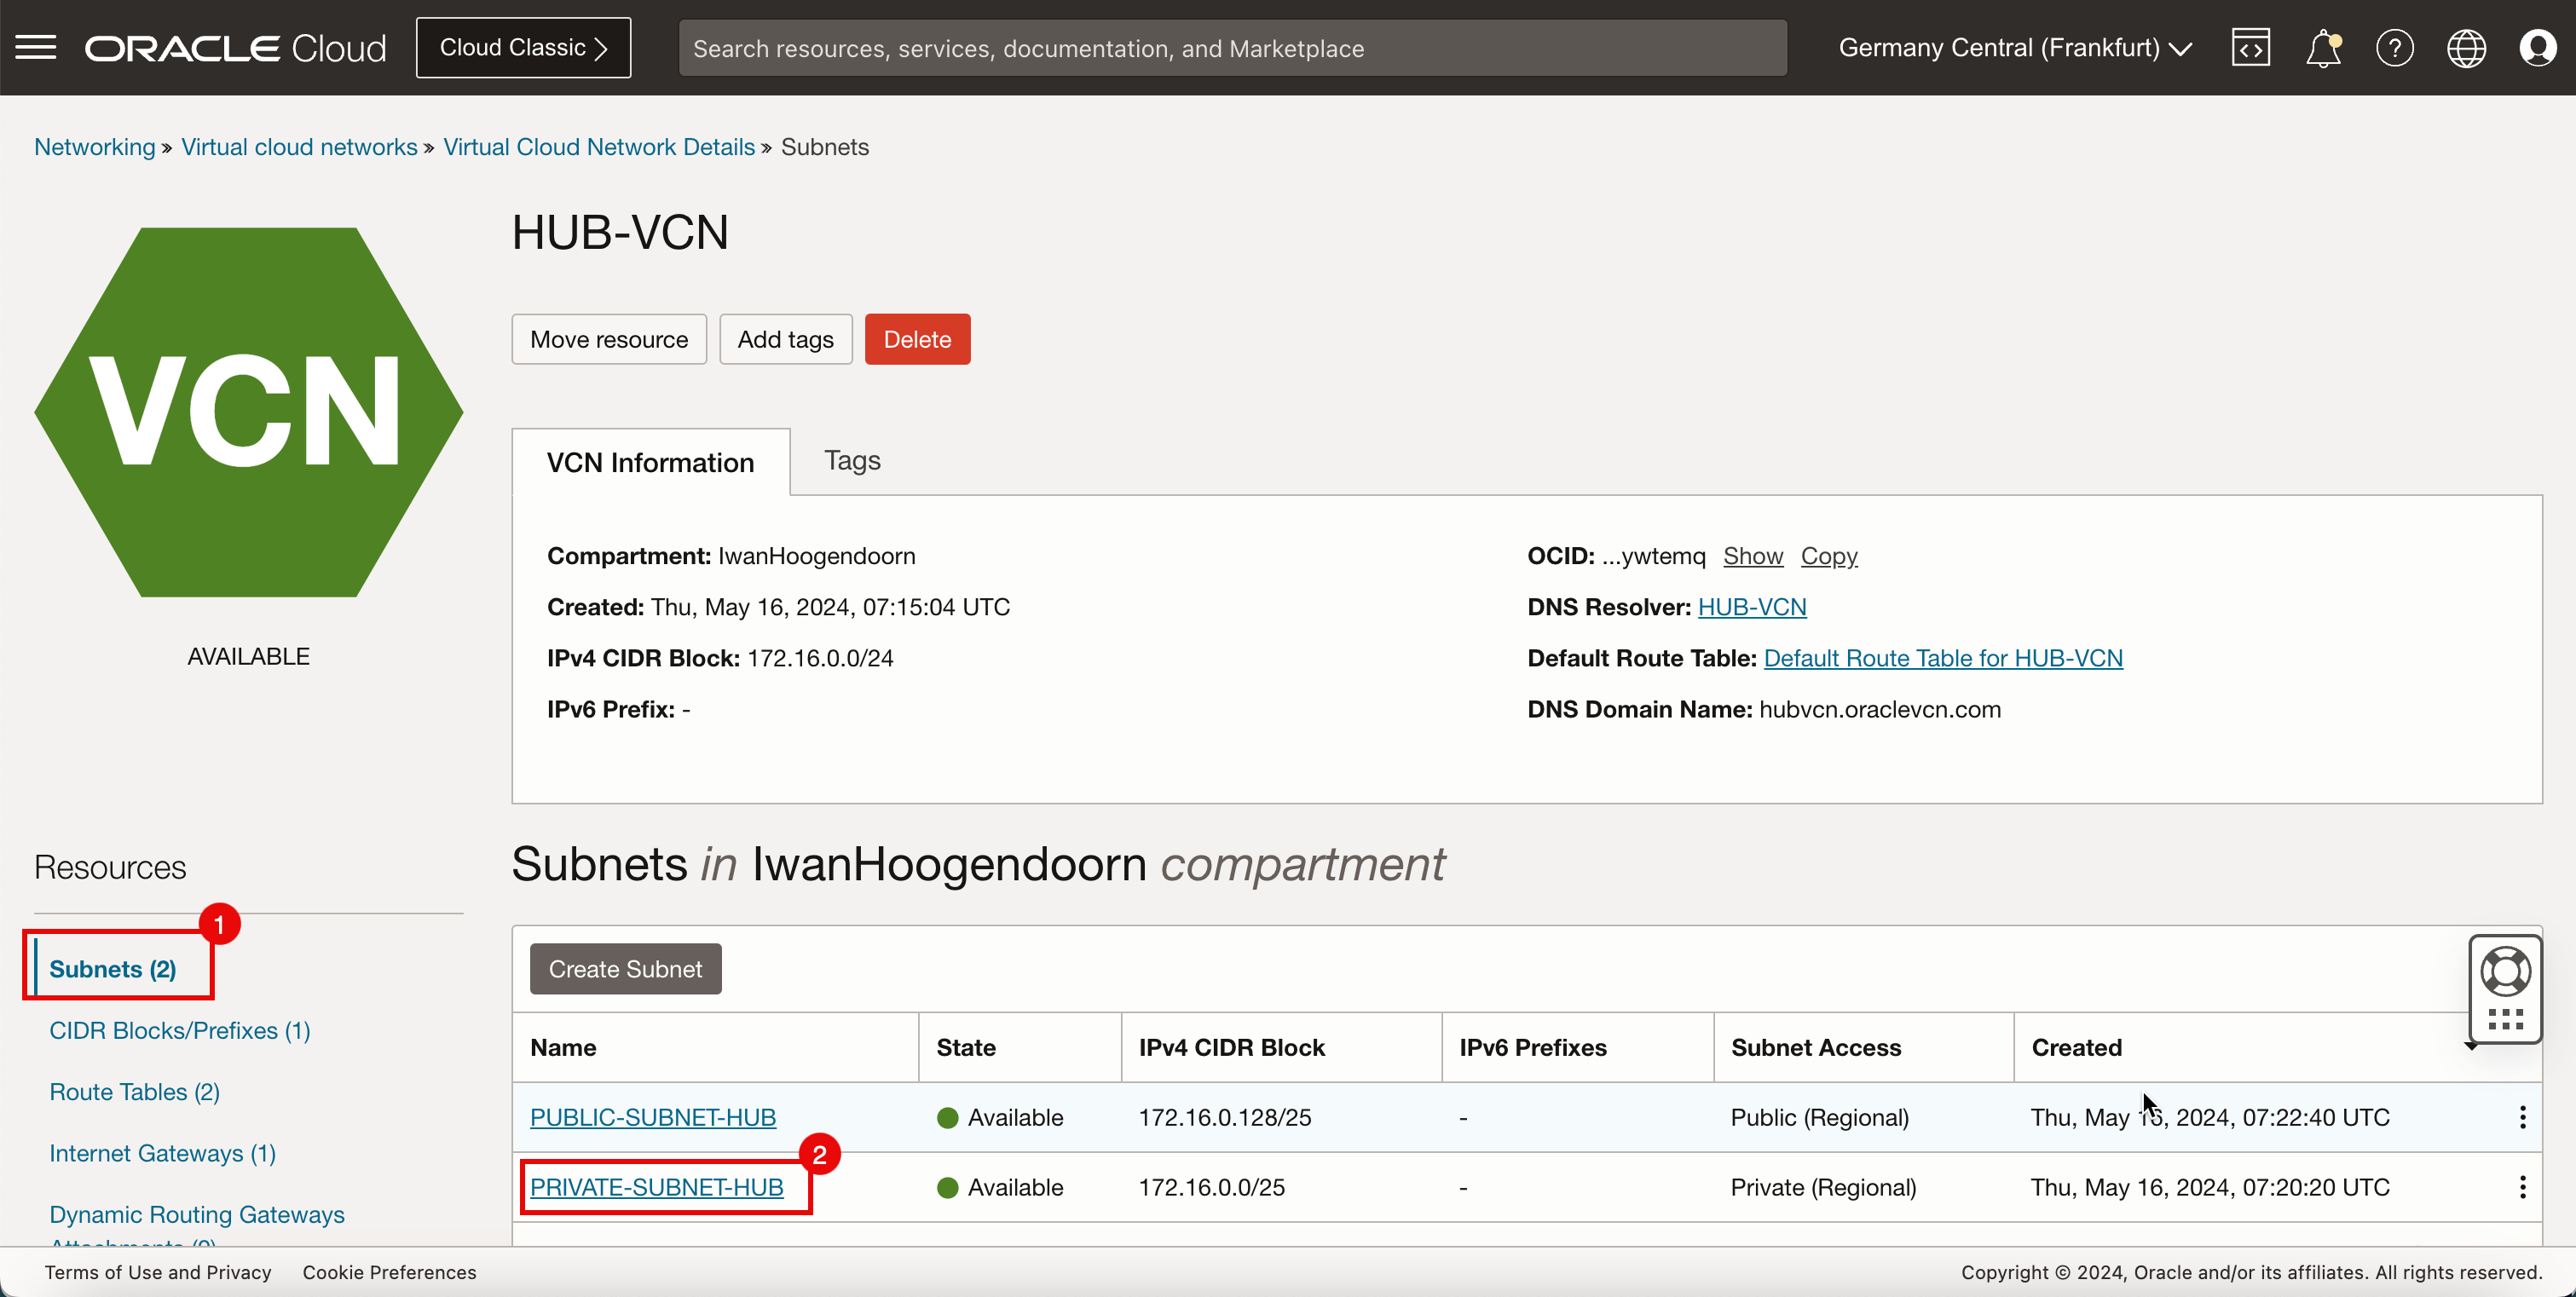
Task: Select the VCN Information tab
Action: point(650,462)
